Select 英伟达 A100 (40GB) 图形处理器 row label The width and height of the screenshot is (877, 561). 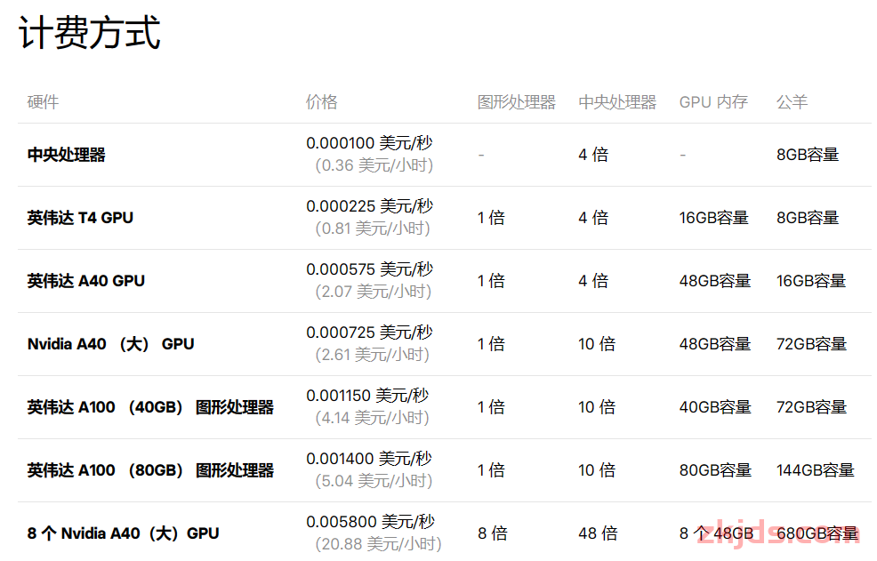point(150,407)
